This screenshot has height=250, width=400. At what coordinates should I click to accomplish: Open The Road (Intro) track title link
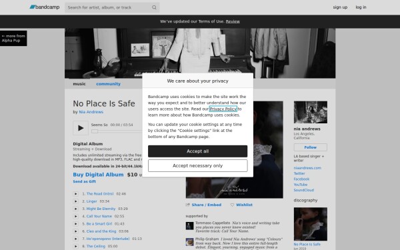(100, 194)
